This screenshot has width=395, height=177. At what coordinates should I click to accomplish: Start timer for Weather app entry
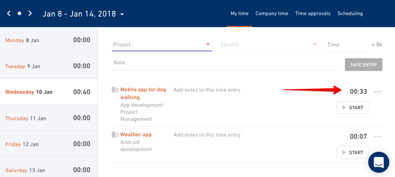pos(353,153)
